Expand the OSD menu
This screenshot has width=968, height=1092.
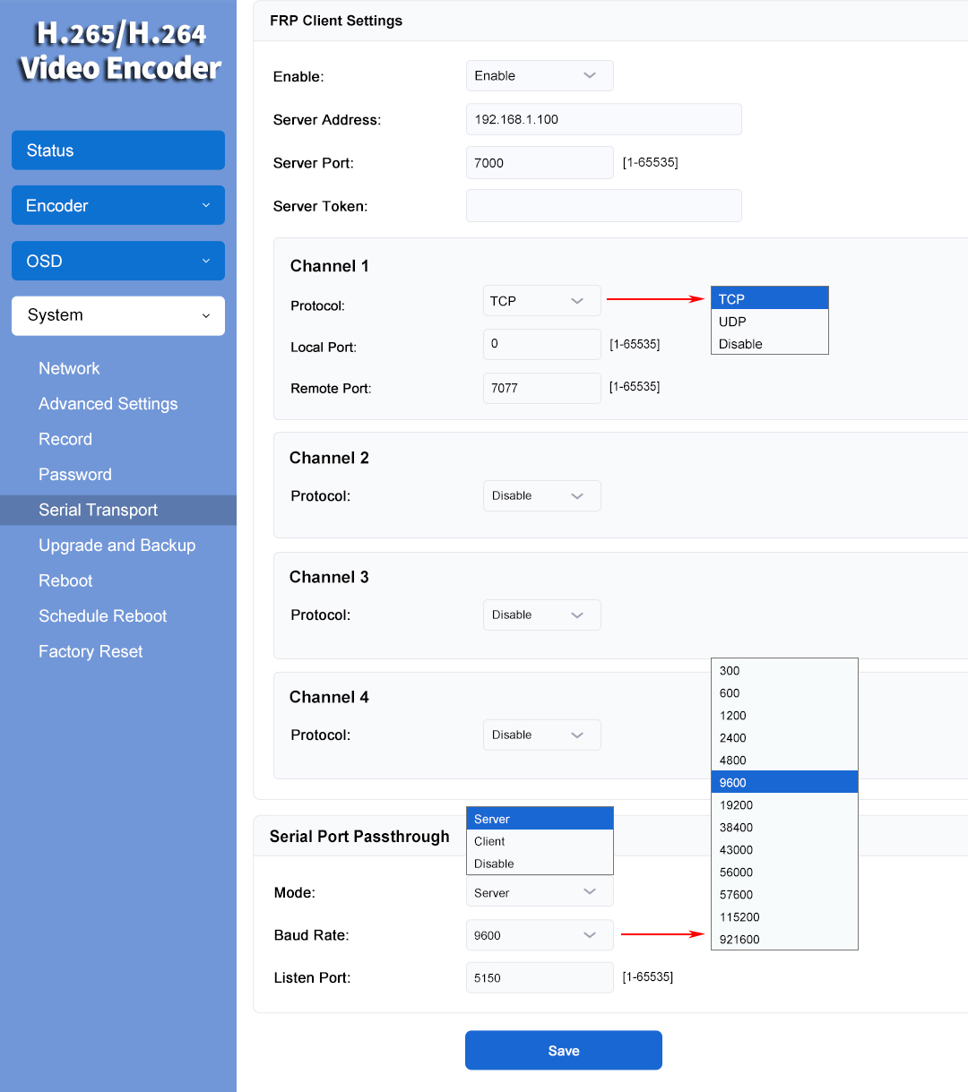(x=118, y=261)
